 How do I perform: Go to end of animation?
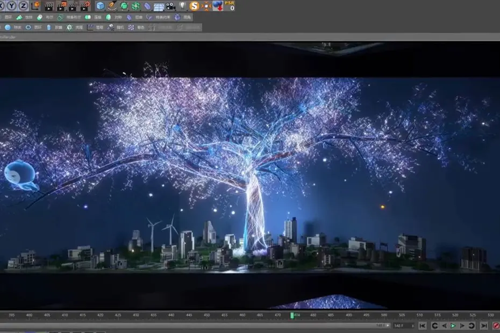pyautogui.click(x=484, y=325)
